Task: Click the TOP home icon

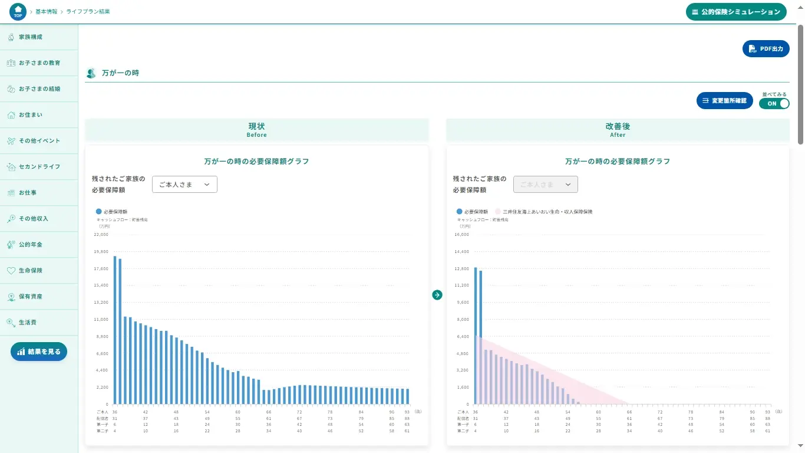Action: (x=18, y=12)
